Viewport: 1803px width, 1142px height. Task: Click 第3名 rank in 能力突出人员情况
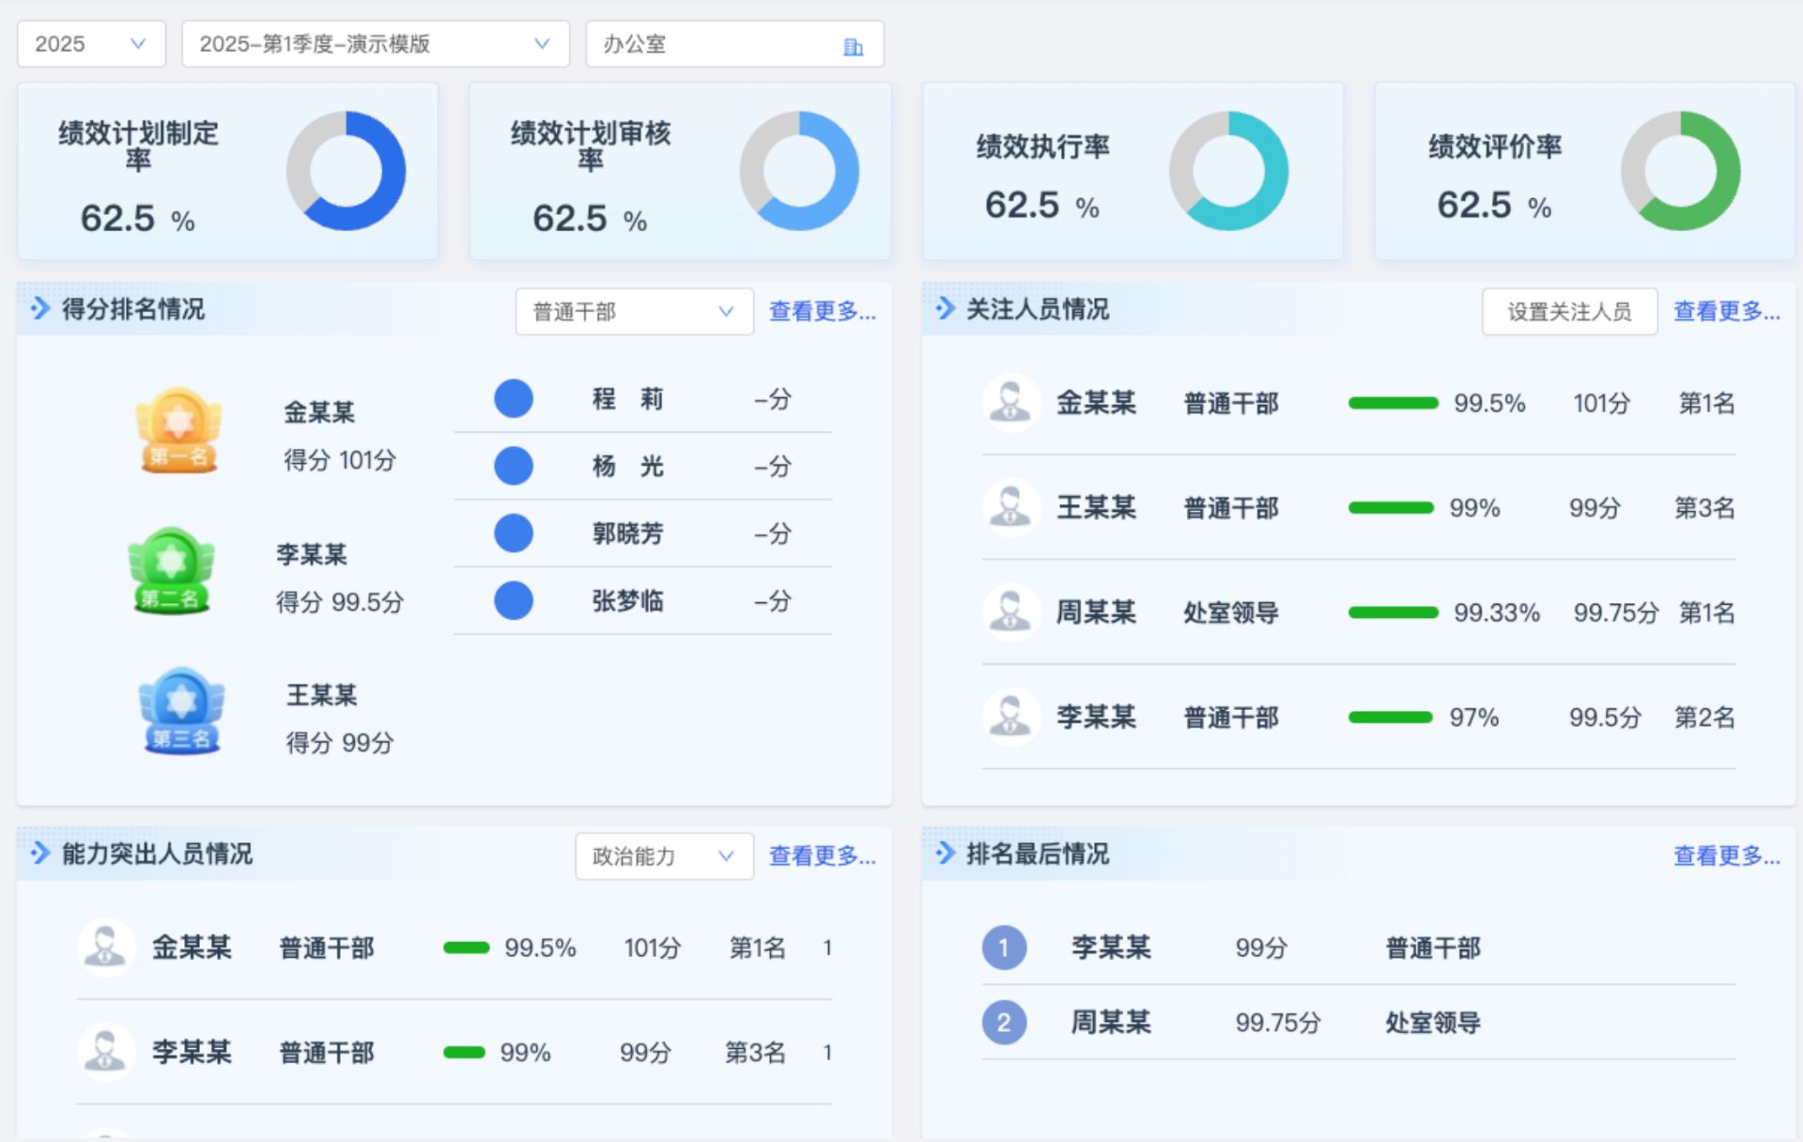point(755,1052)
